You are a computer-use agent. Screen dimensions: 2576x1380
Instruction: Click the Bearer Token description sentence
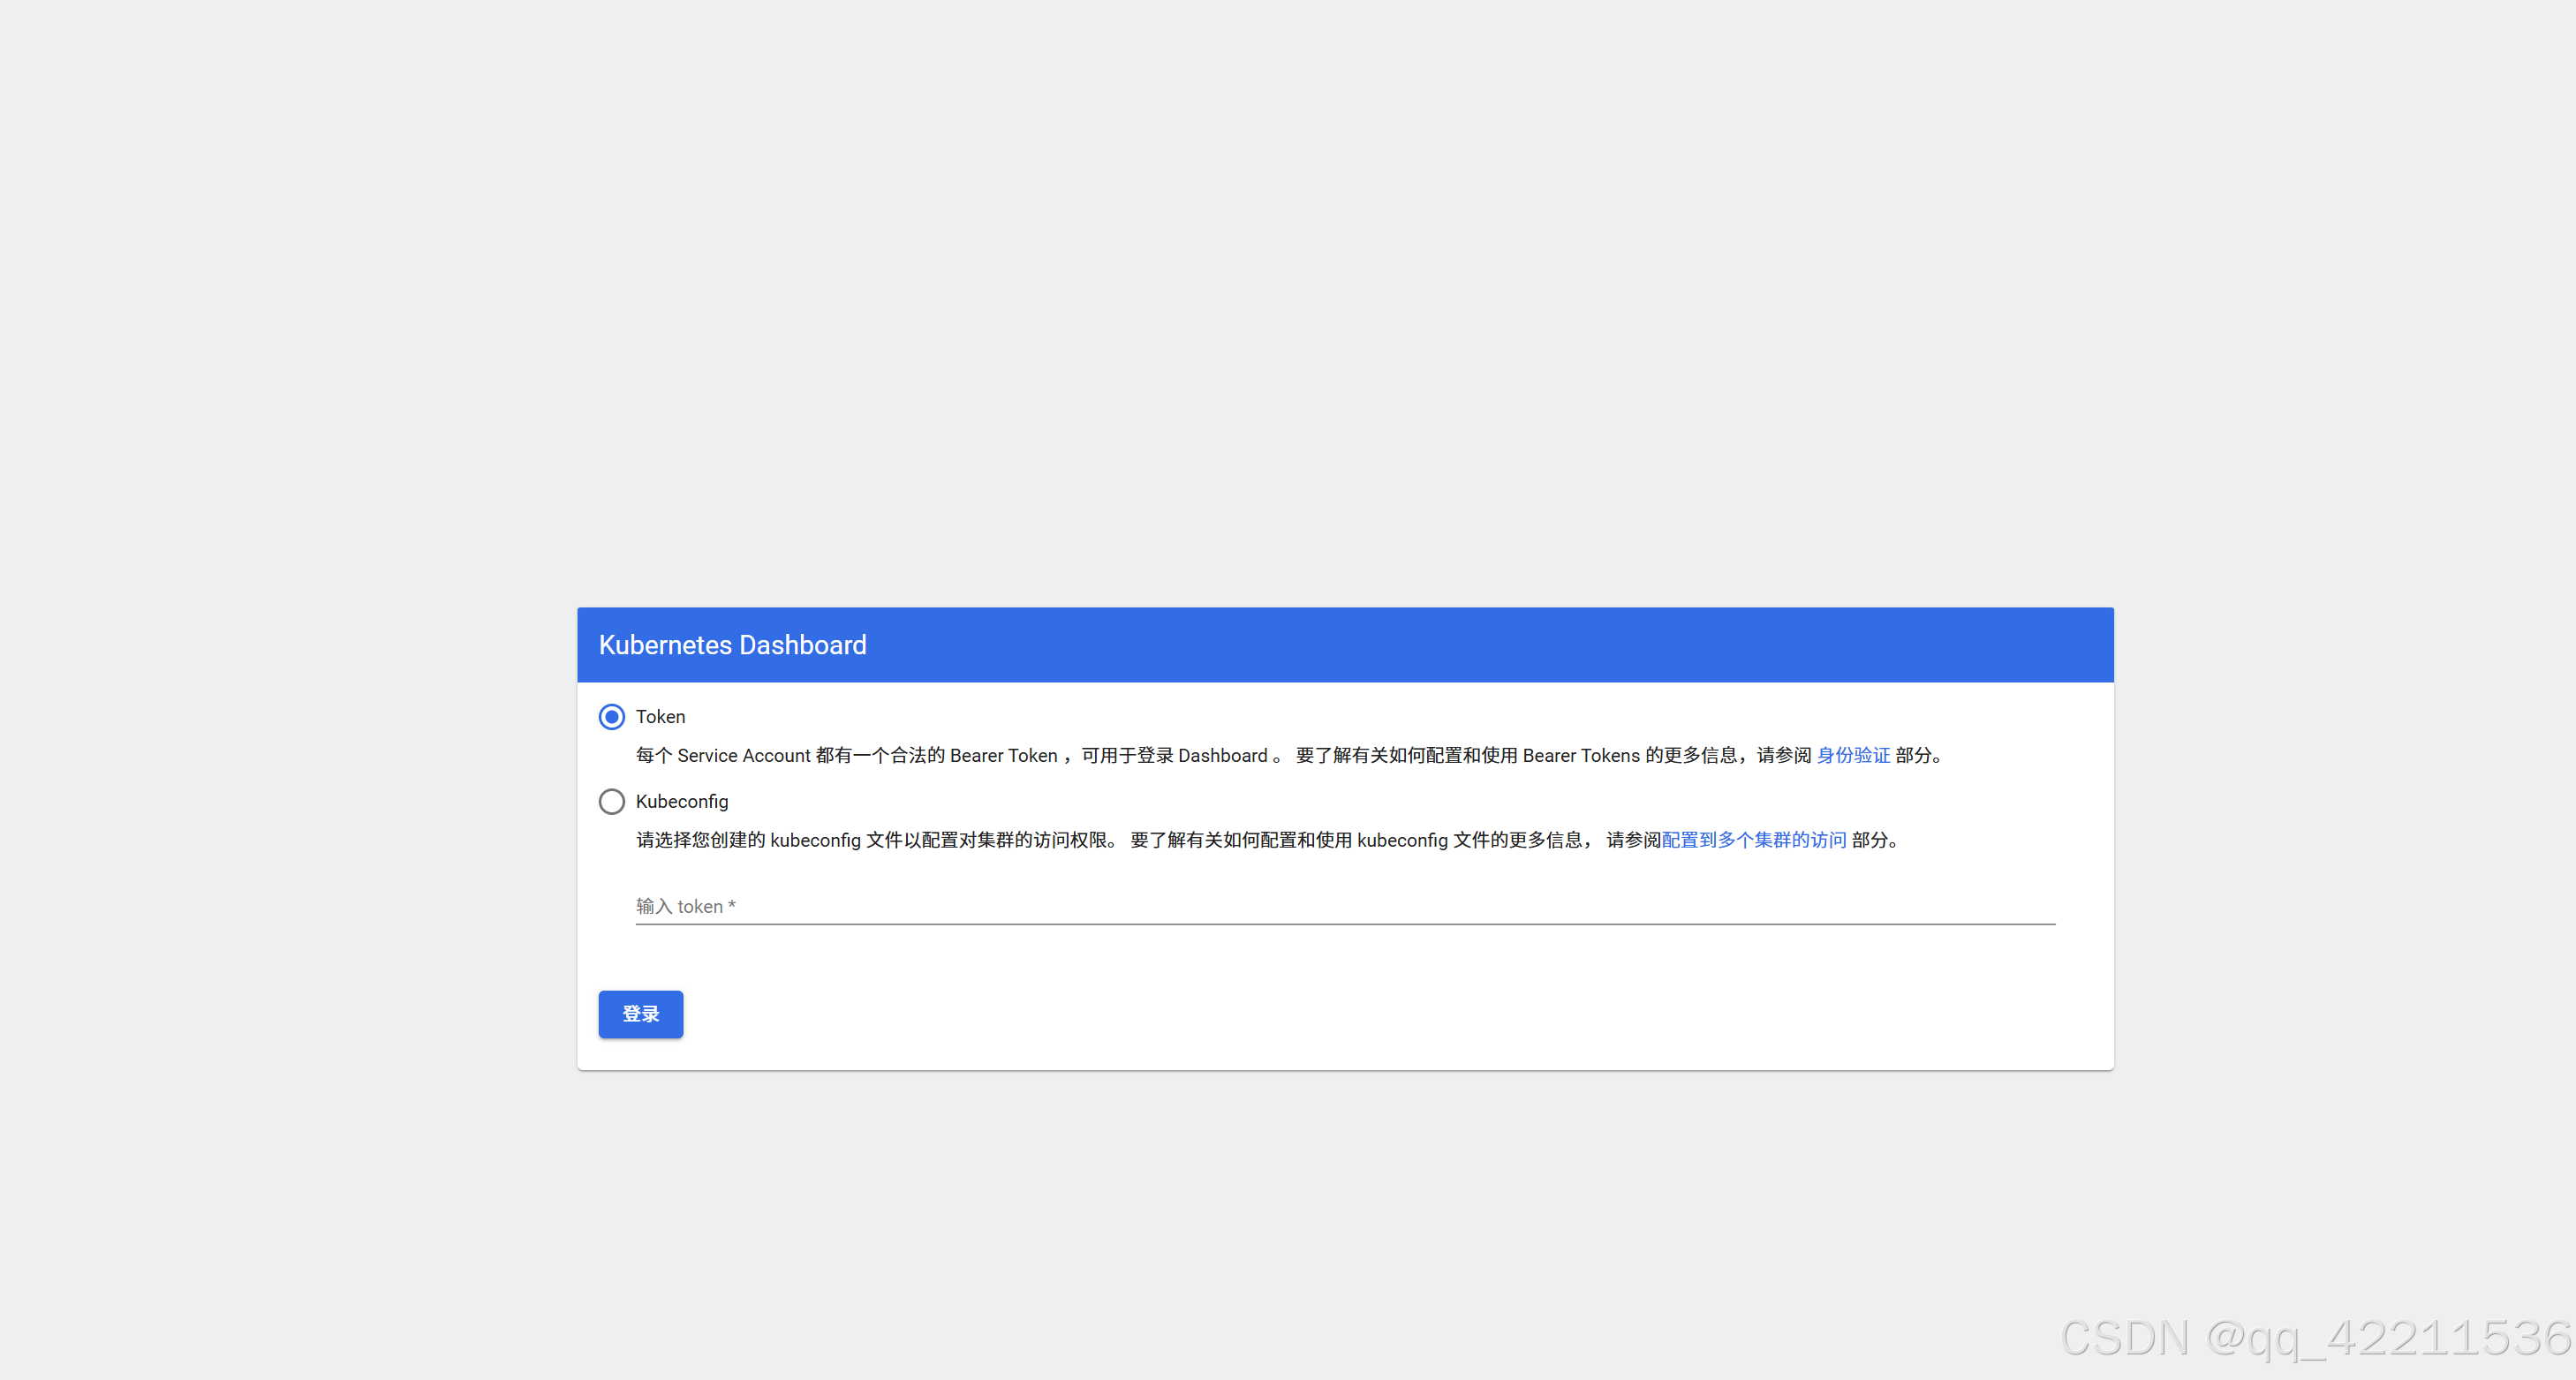click(1000, 755)
